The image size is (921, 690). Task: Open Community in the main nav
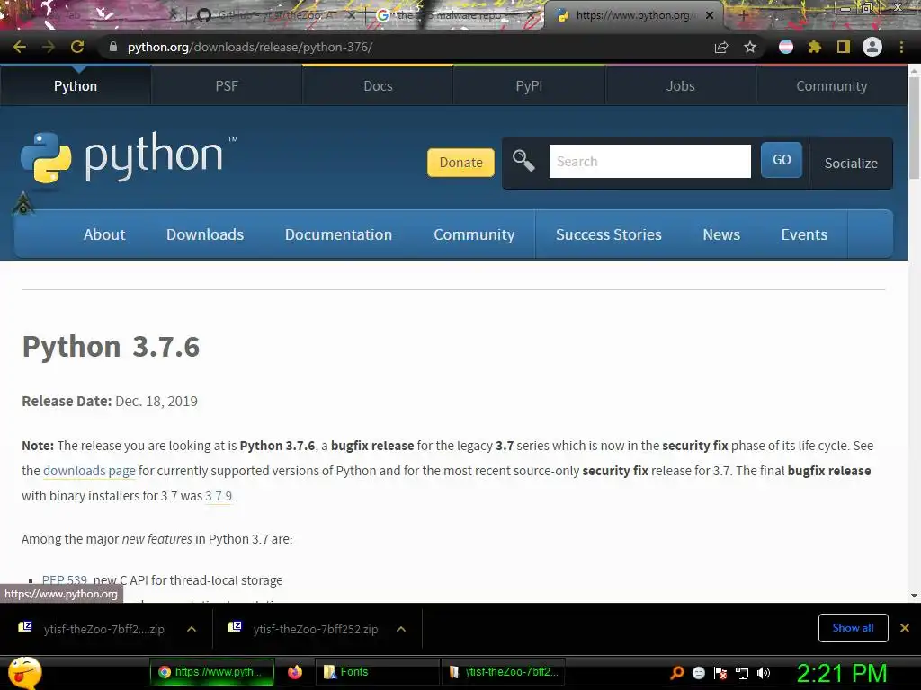pyautogui.click(x=474, y=234)
